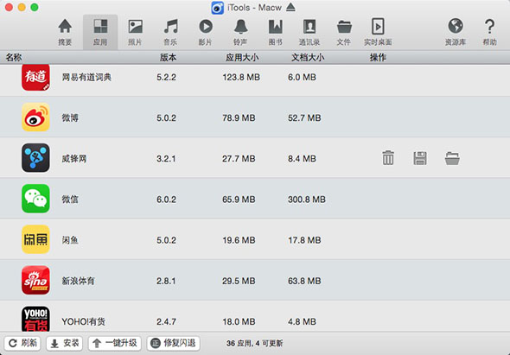Open the 图书 books section
The width and height of the screenshot is (510, 355).
276,32
